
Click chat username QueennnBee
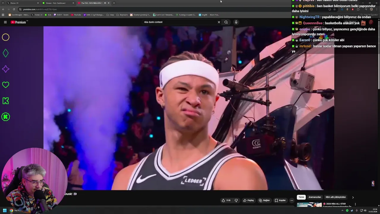pyautogui.click(x=313, y=23)
